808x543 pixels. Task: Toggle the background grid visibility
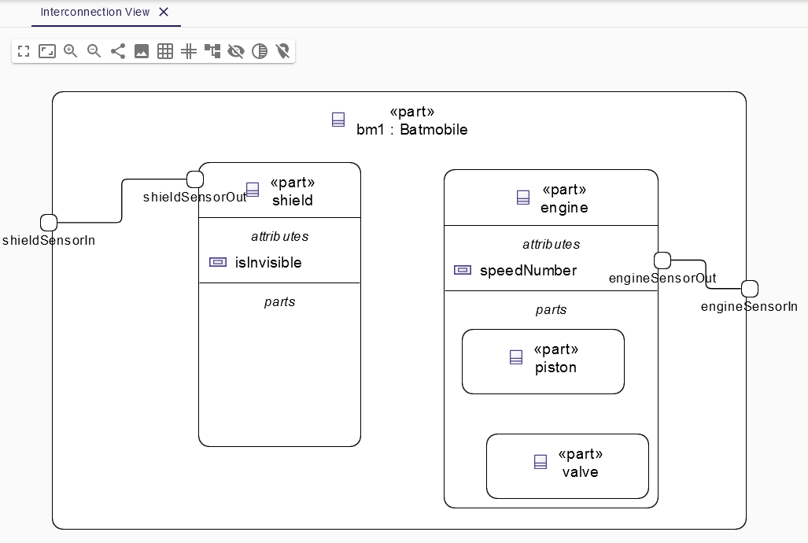165,51
